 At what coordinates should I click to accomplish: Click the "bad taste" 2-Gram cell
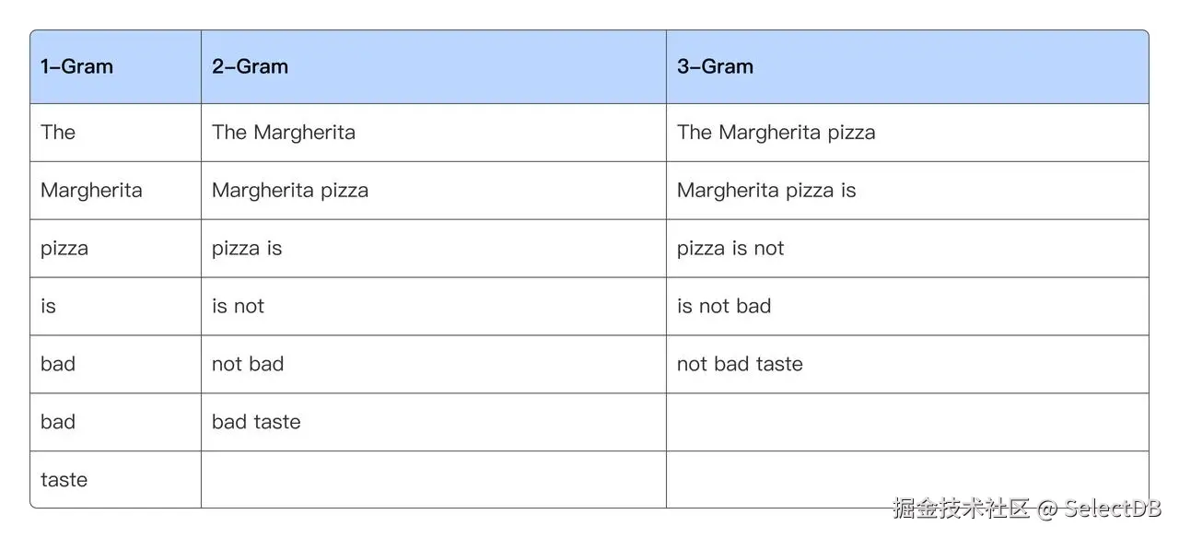coord(256,423)
